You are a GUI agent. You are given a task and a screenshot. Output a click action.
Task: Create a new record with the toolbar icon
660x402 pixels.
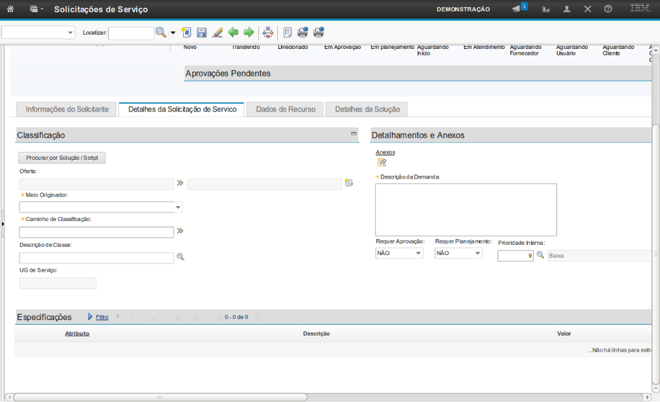click(186, 32)
